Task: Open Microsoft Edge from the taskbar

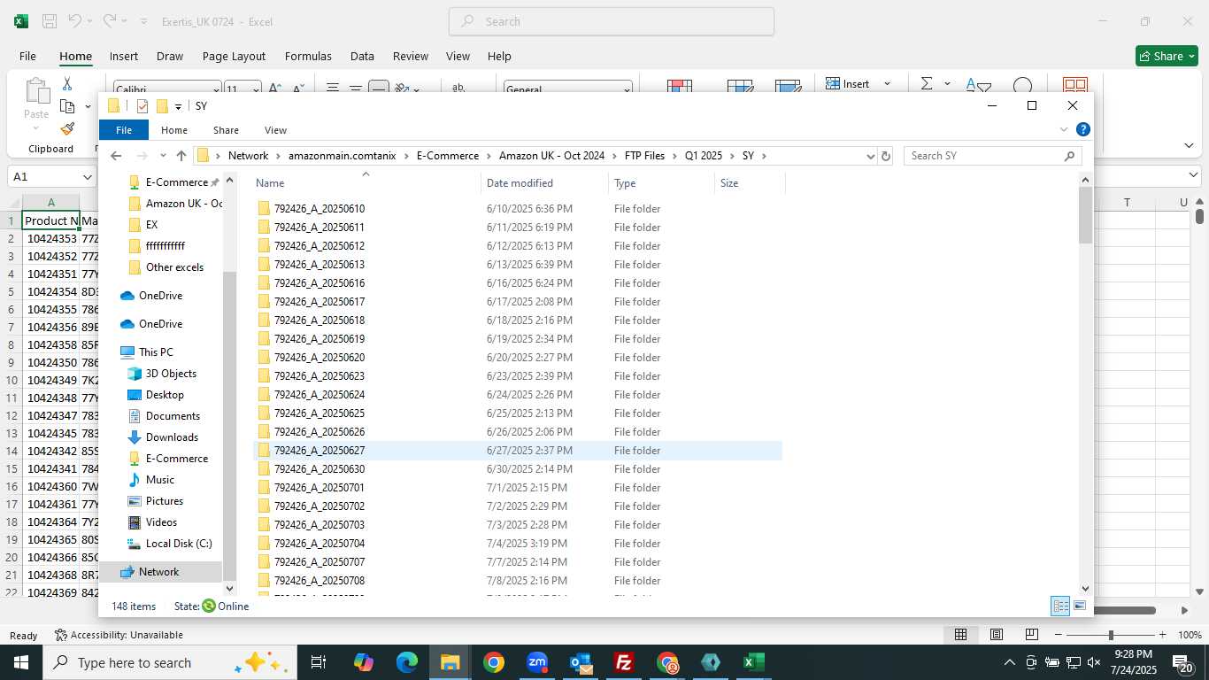Action: tap(407, 662)
